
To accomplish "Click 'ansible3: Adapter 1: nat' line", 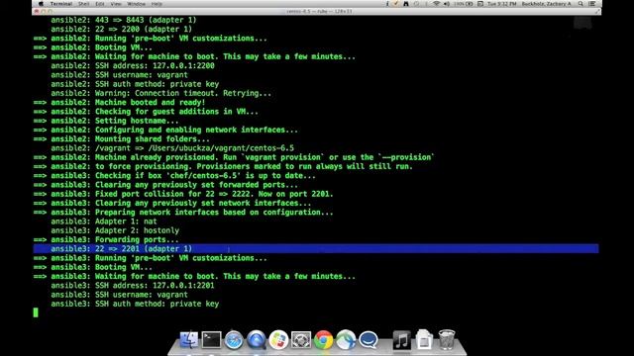I will coord(103,222).
